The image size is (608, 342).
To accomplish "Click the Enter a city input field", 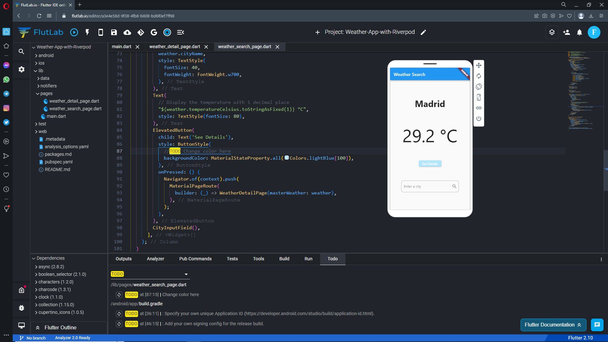I will point(430,187).
